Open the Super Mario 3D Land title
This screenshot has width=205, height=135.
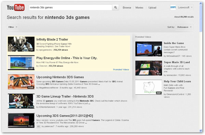point(177,62)
